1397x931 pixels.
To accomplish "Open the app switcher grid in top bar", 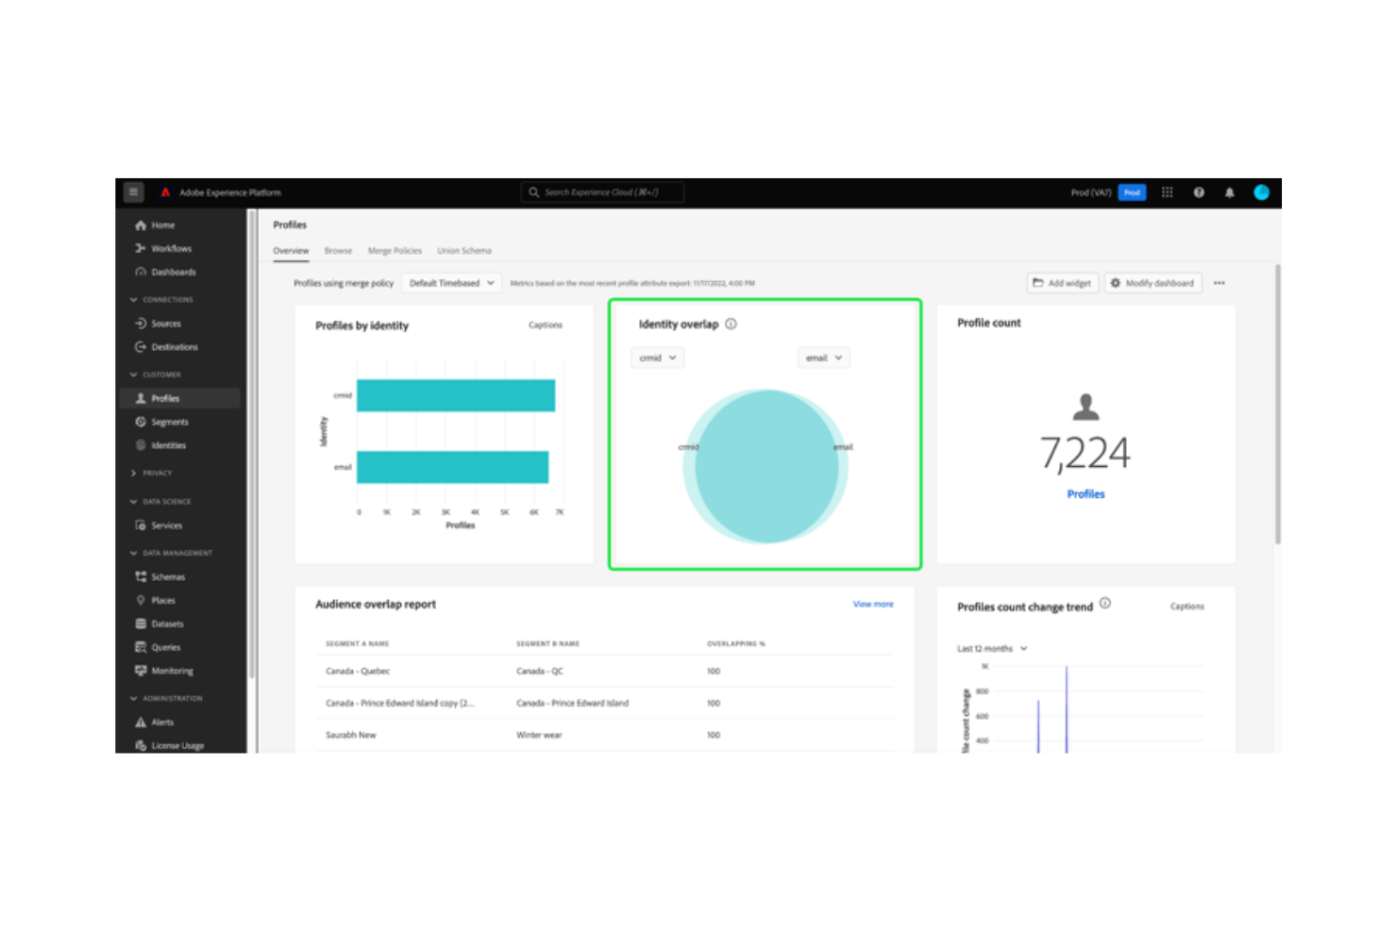I will 1167,191.
